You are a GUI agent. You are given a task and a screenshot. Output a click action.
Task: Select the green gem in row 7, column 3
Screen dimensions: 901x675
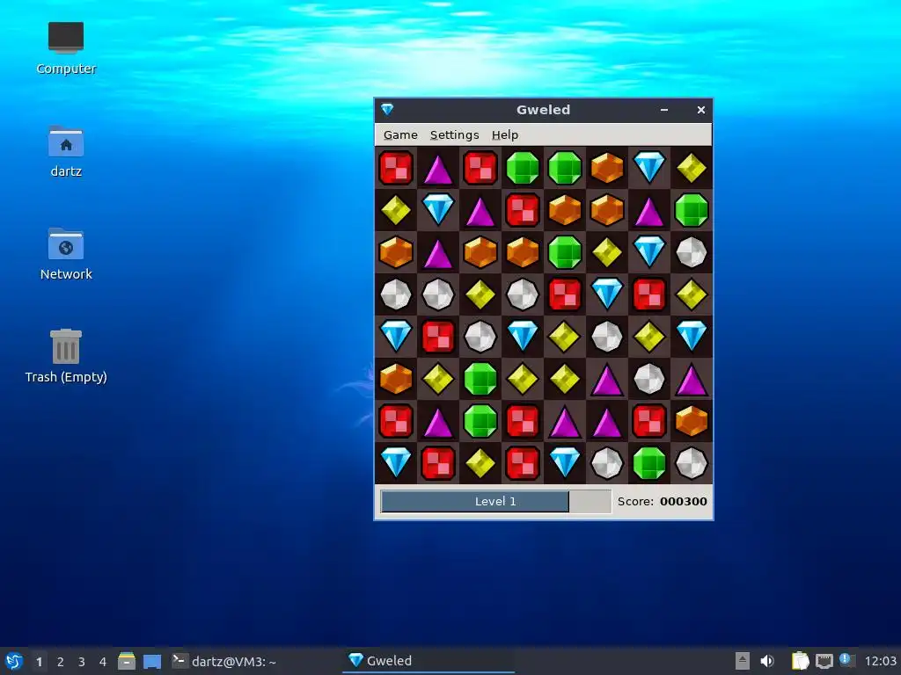pyautogui.click(x=480, y=421)
